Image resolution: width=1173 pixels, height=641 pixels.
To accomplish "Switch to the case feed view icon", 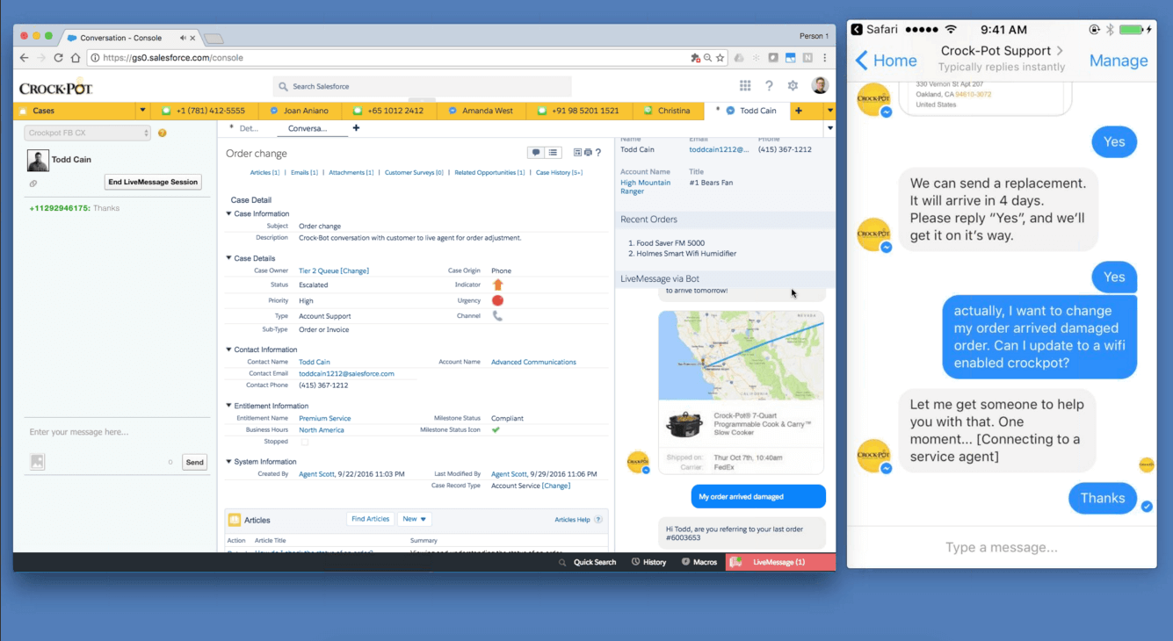I will click(535, 153).
